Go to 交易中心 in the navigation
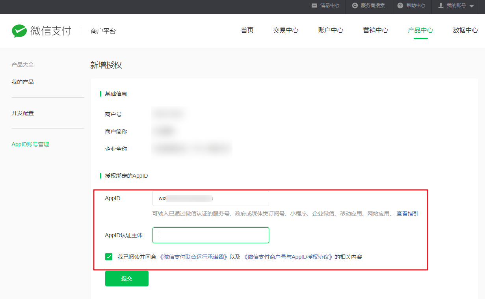This screenshot has height=299, width=485. [x=286, y=30]
